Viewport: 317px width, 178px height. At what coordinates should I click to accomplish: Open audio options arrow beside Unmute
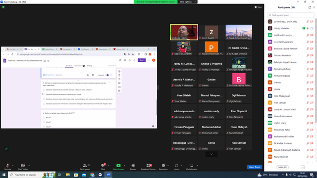13,166
